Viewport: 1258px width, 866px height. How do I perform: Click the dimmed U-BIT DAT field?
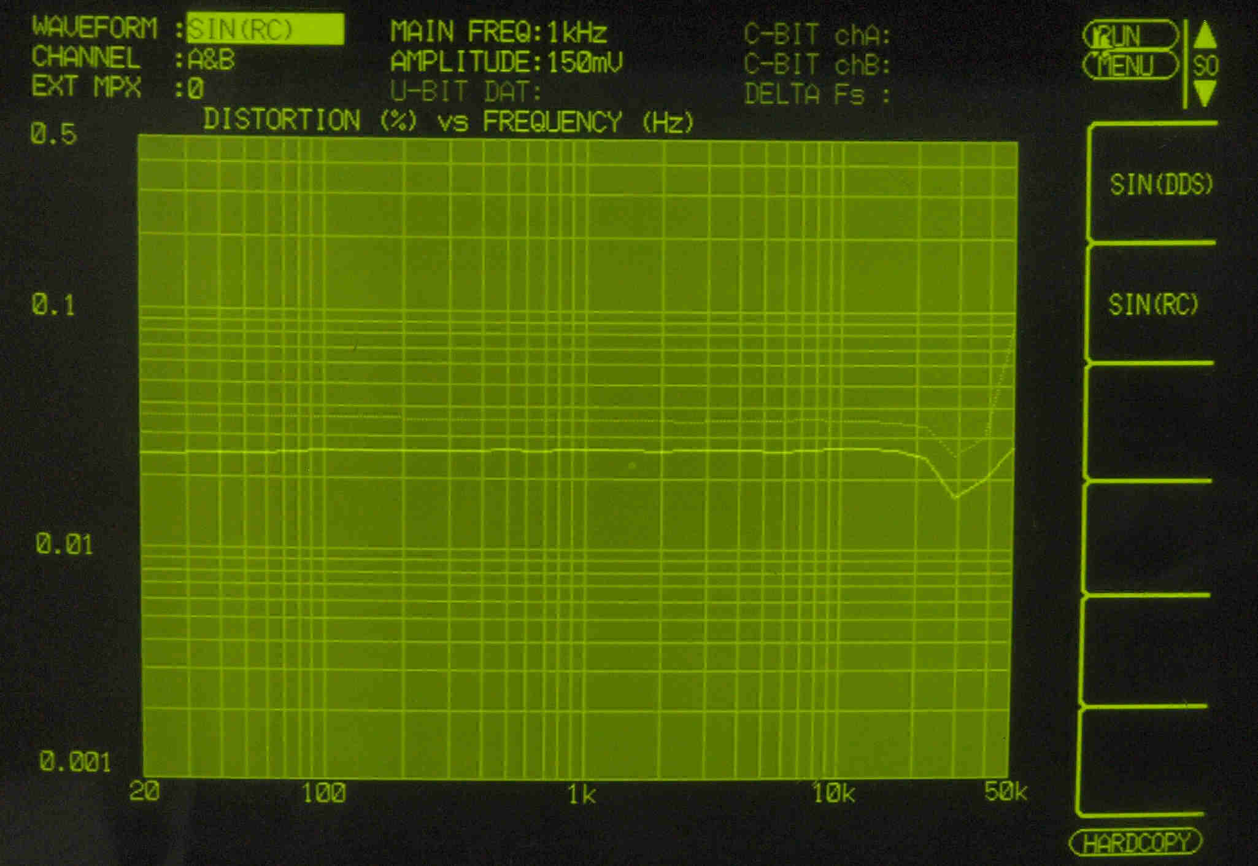[466, 92]
